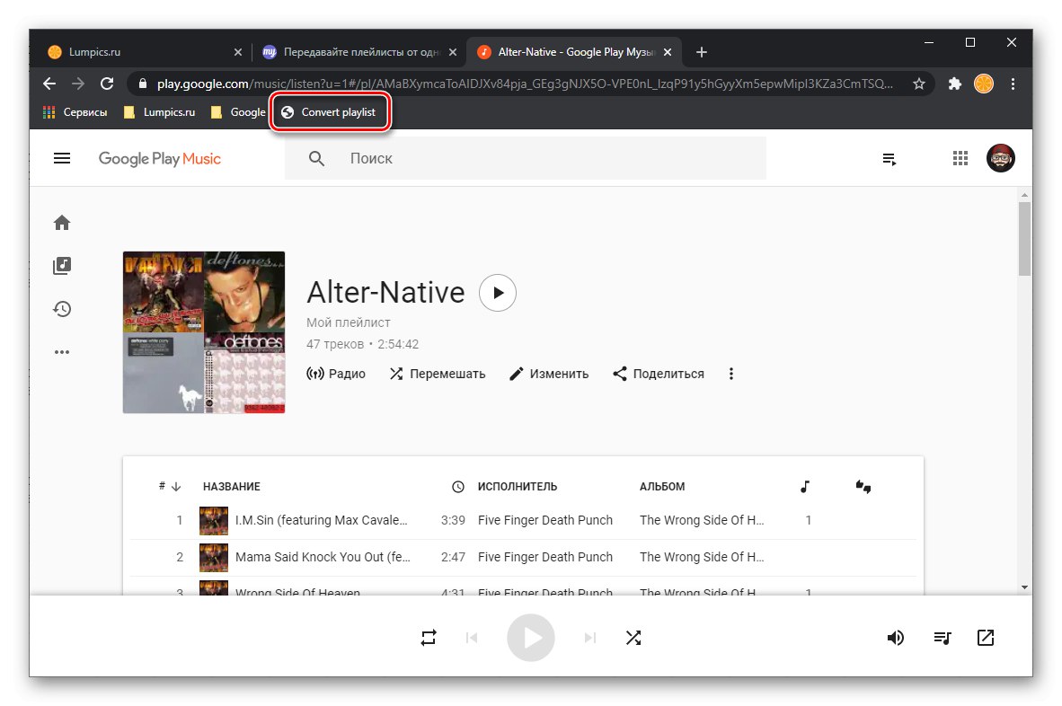Screen dimensions: 1062x706
Task: Click Поделиться to share the playlist
Action: (x=659, y=374)
